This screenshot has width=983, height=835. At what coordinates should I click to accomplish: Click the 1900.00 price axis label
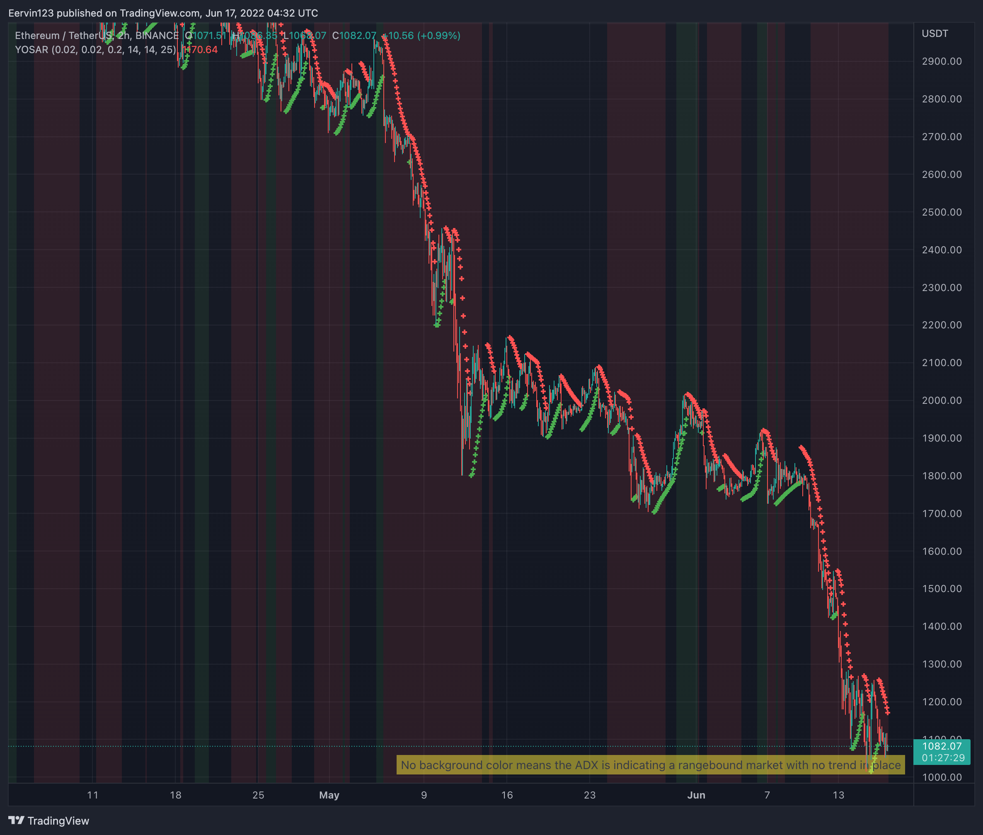coord(942,438)
